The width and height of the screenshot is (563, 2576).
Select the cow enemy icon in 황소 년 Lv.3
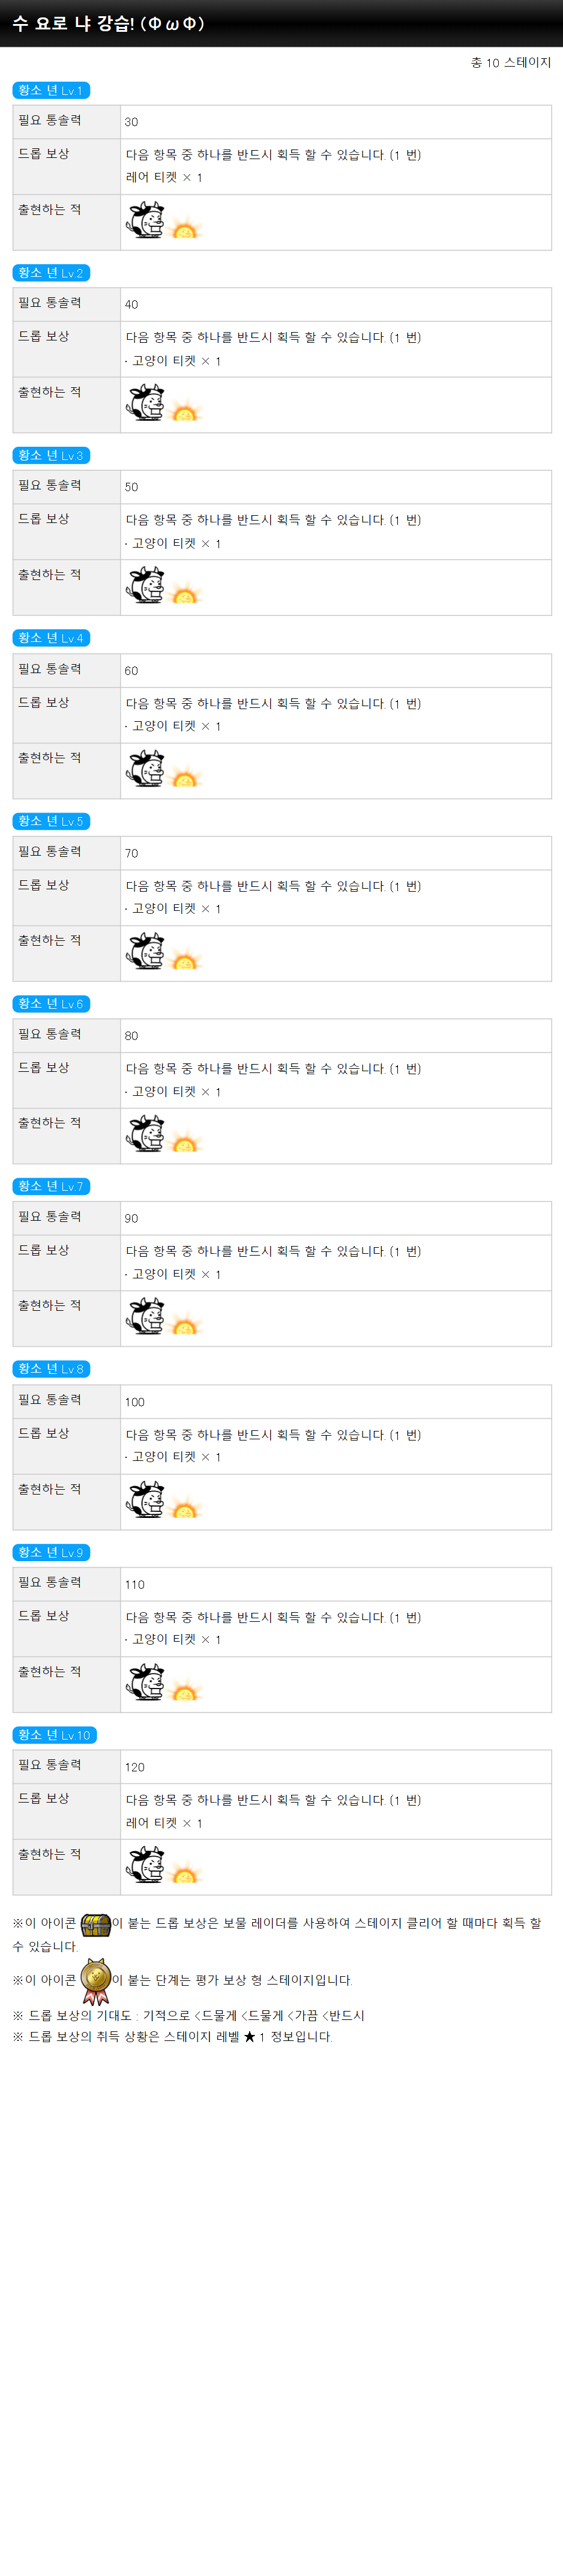tap(146, 584)
